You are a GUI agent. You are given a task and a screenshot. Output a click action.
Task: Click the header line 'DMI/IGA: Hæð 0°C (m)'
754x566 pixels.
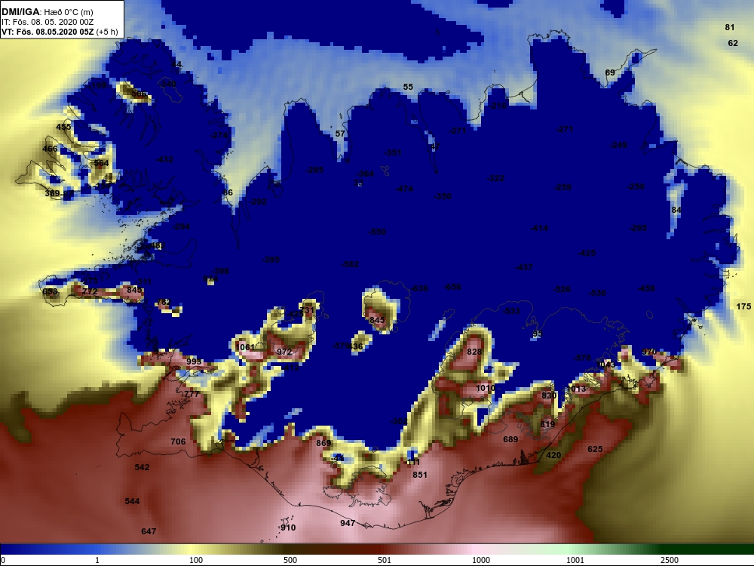coord(47,12)
